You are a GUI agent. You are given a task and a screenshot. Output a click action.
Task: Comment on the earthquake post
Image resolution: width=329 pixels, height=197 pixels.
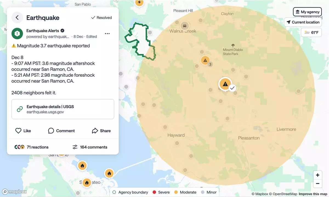point(61,131)
